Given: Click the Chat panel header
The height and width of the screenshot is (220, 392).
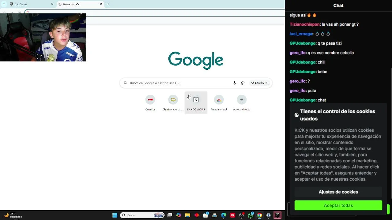Looking at the screenshot, I should pyautogui.click(x=338, y=5).
